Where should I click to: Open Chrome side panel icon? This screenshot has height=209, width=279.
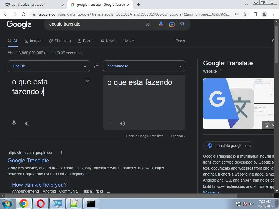pyautogui.click(x=256, y=14)
